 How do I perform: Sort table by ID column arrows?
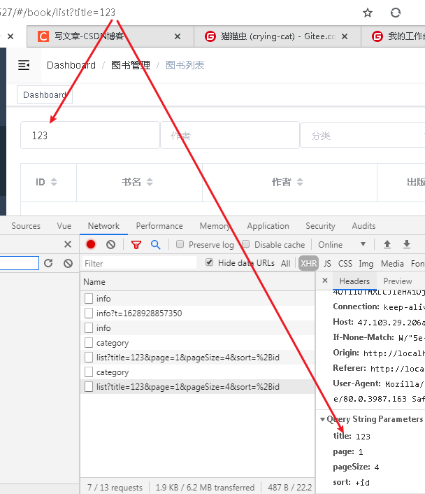click(x=54, y=182)
